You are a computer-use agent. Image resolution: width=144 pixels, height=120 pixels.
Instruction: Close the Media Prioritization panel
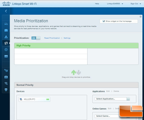(141, 16)
